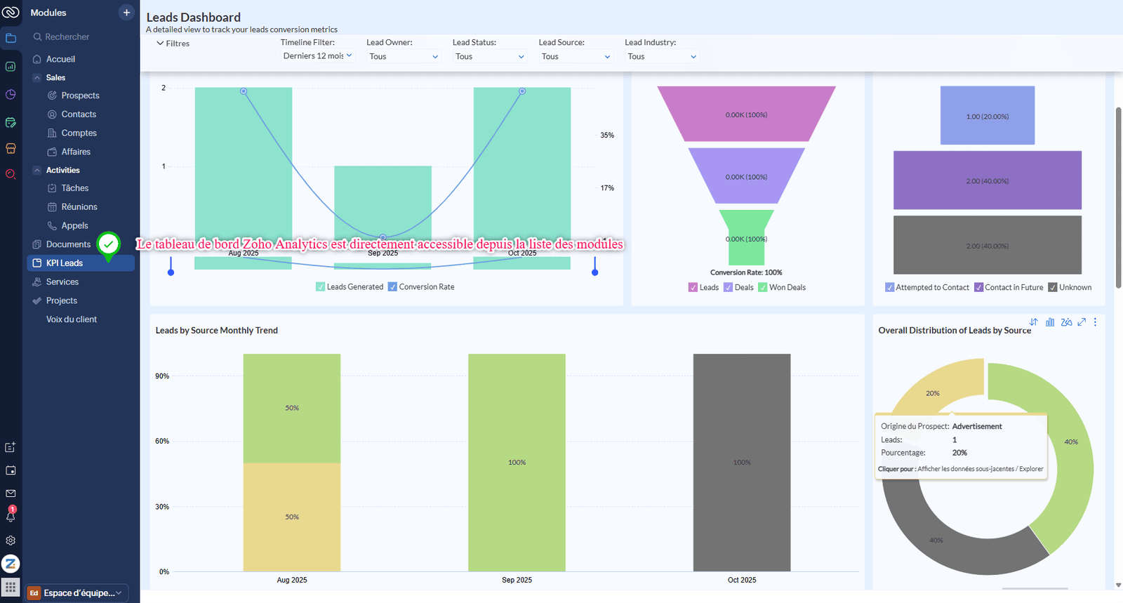This screenshot has height=603, width=1123.
Task: Toggle the Conversion Rate legend checkbox
Action: coord(393,287)
